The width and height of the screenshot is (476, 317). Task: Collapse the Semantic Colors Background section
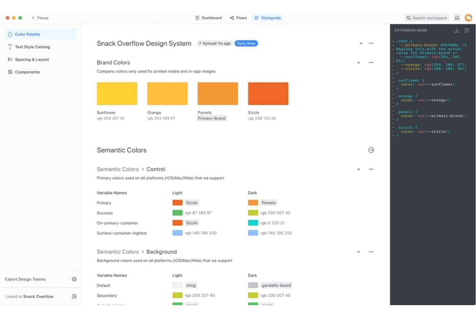pyautogui.click(x=358, y=252)
